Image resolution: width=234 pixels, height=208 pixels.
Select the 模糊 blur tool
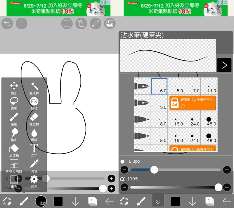(x=34, y=135)
